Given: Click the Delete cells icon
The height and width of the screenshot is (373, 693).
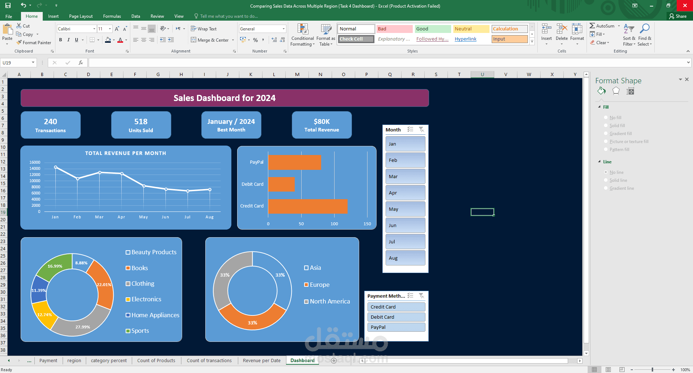Looking at the screenshot, I should pos(562,29).
